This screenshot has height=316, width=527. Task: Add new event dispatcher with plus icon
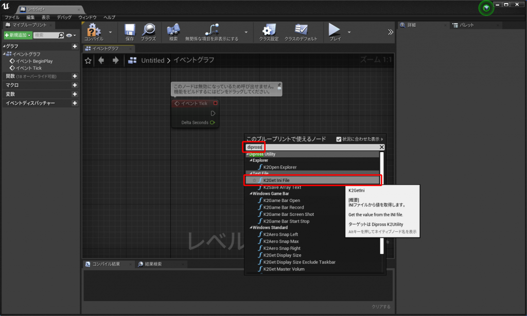75,103
